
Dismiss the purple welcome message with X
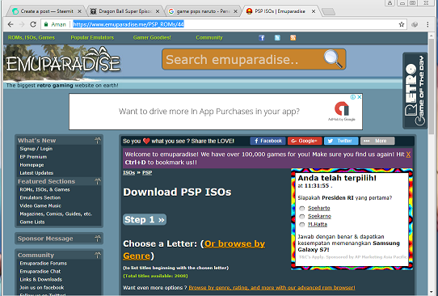(408, 154)
